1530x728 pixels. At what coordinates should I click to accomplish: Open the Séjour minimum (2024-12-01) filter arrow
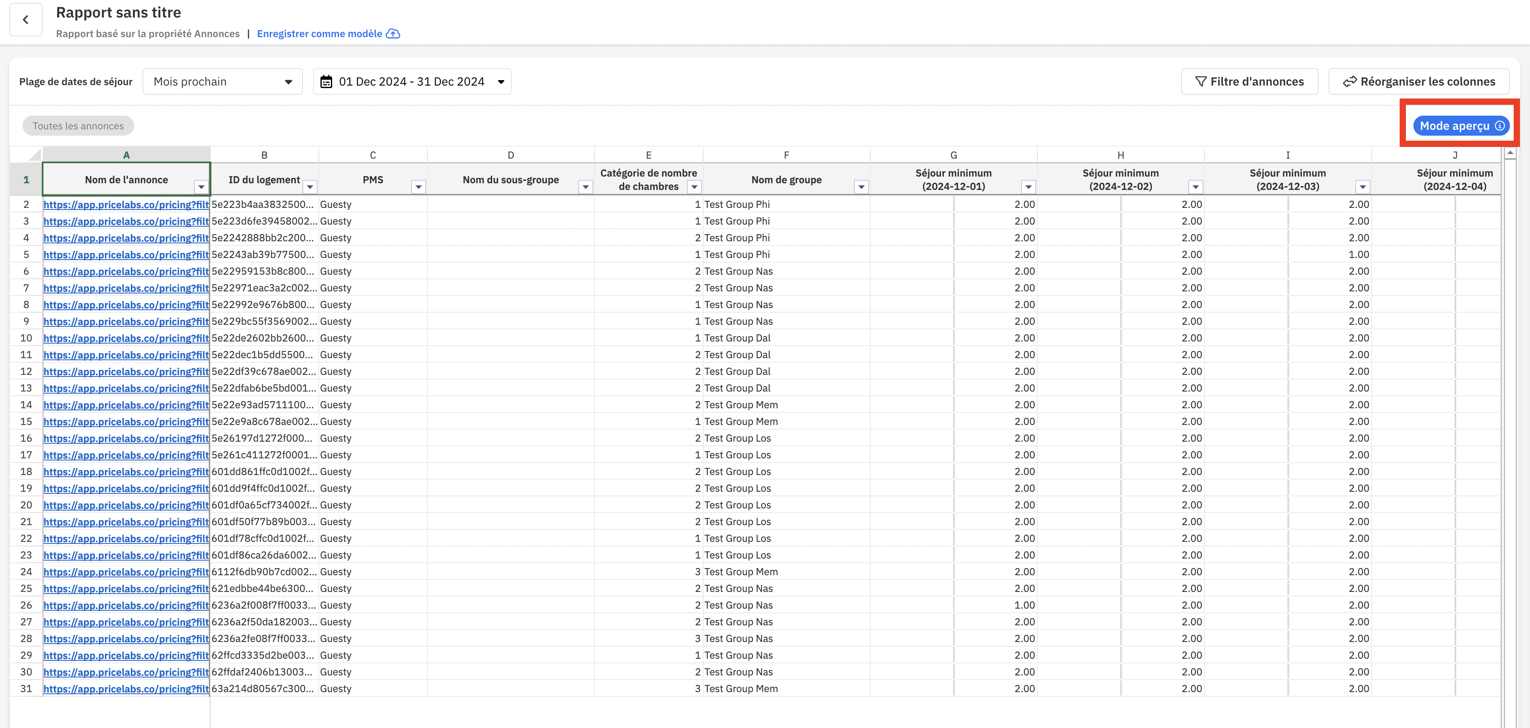(x=1029, y=187)
